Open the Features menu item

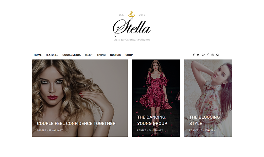click(52, 55)
